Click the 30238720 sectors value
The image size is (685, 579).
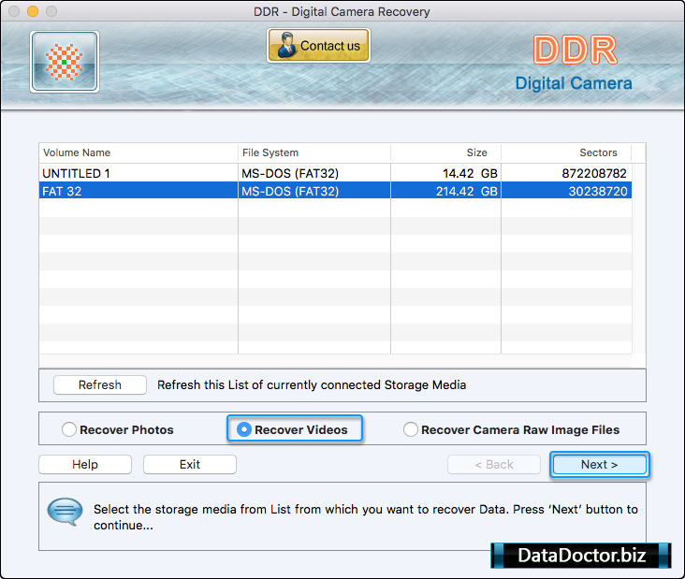click(598, 191)
